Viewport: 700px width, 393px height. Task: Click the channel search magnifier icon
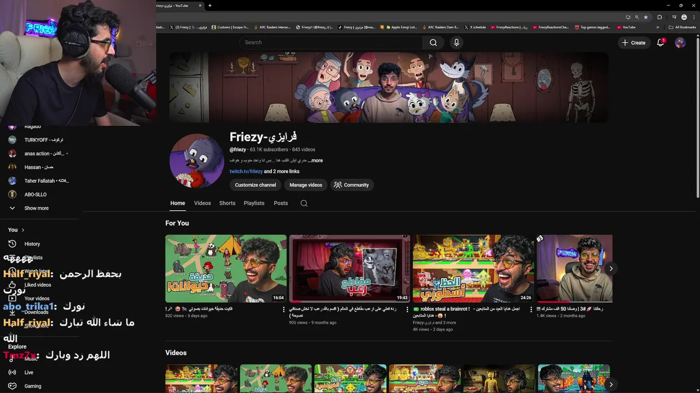(304, 204)
